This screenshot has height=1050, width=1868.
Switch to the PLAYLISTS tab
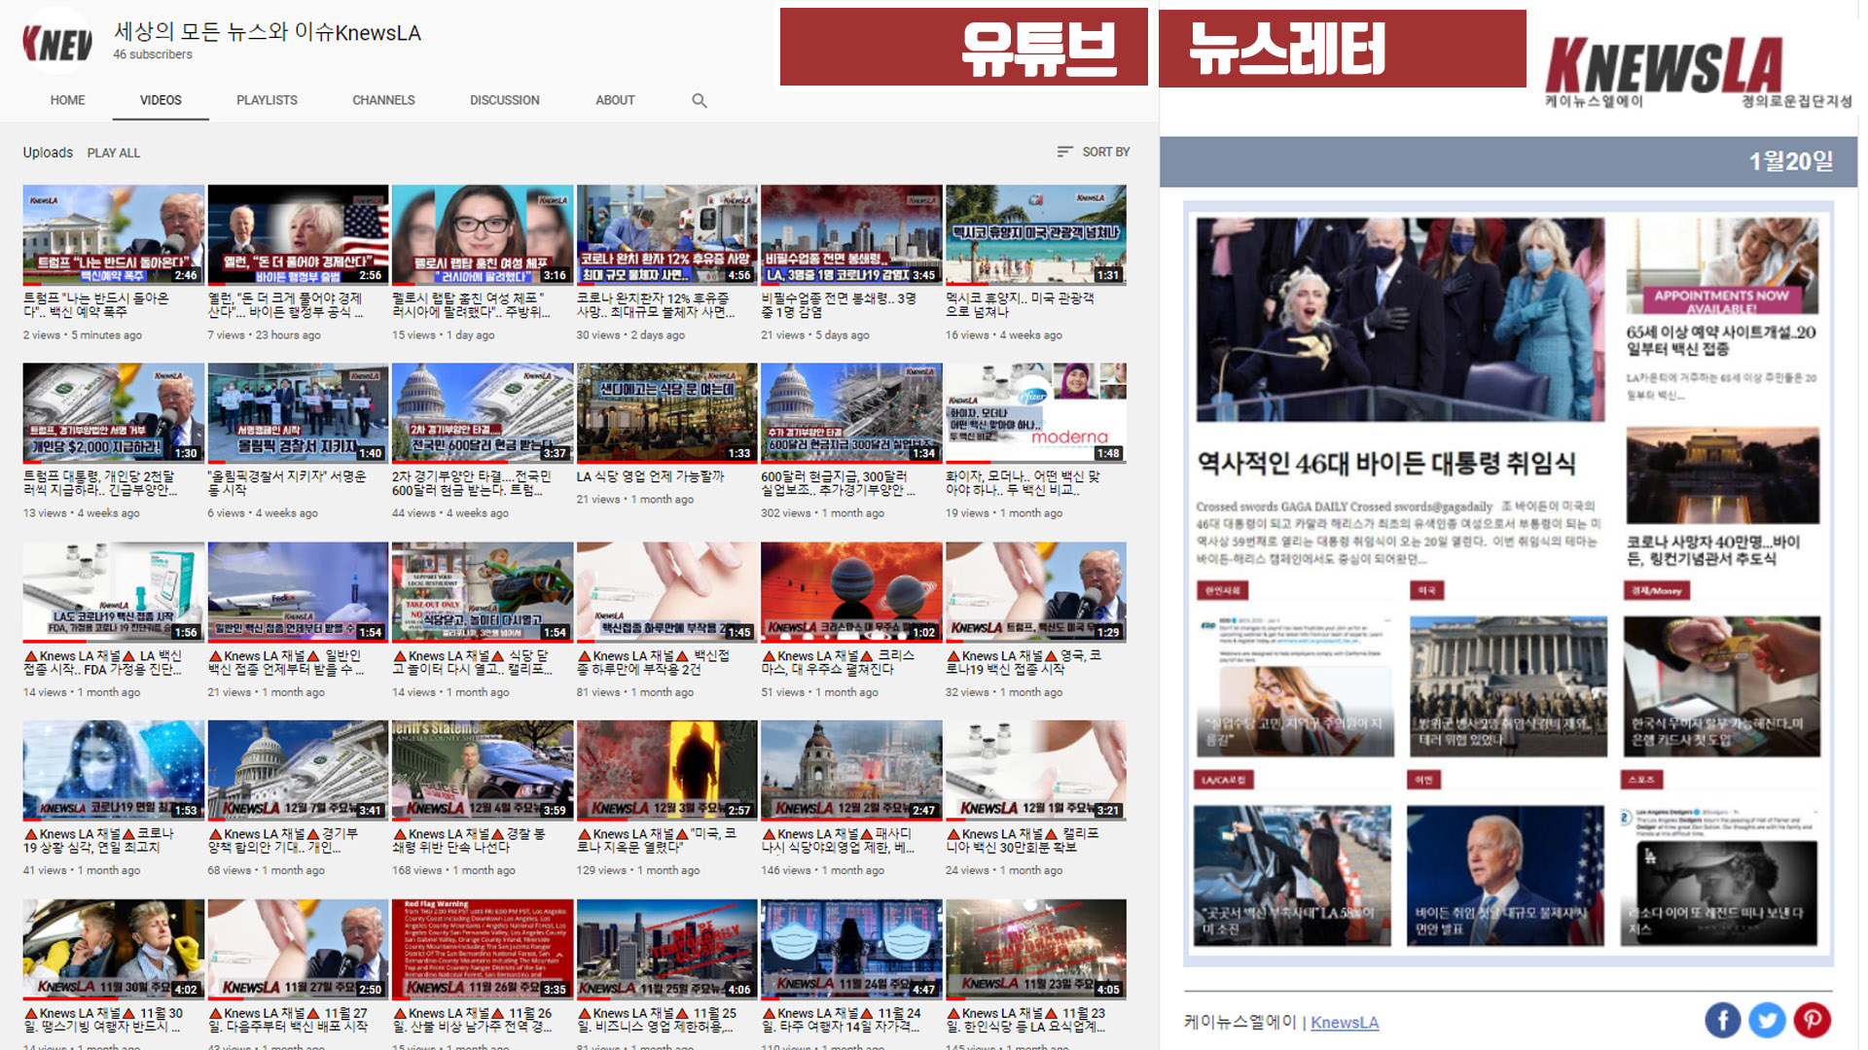pyautogui.click(x=267, y=100)
